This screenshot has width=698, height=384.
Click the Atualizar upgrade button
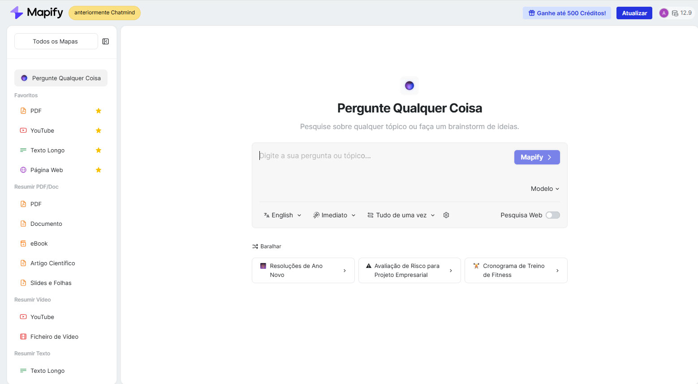(634, 13)
